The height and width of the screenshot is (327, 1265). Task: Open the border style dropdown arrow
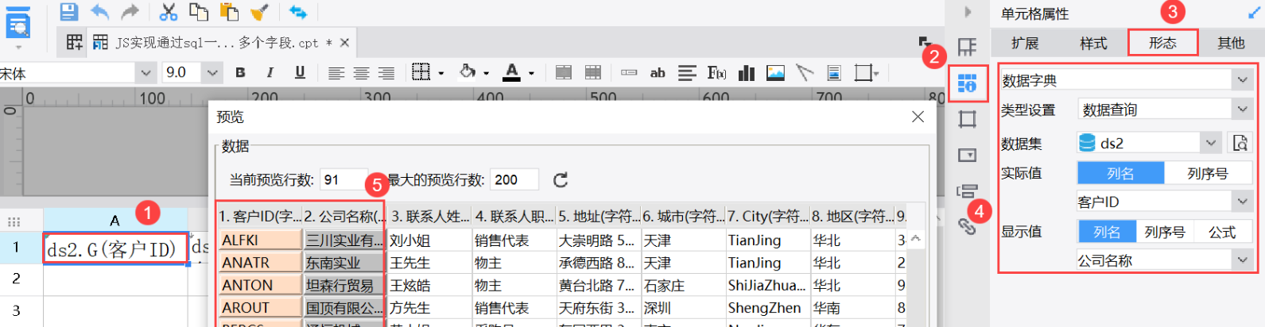441,74
